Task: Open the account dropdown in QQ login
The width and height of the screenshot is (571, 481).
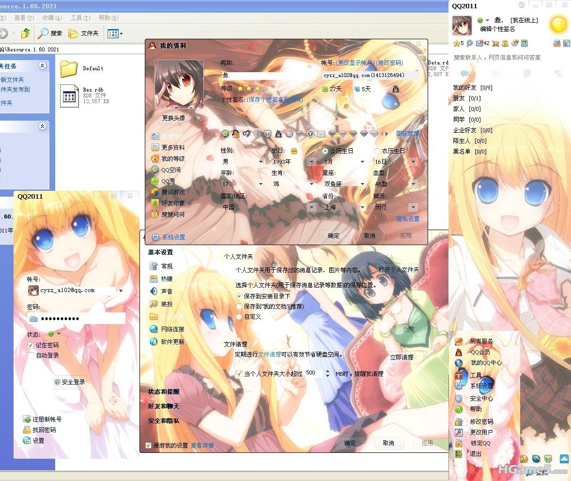Action: click(x=121, y=291)
